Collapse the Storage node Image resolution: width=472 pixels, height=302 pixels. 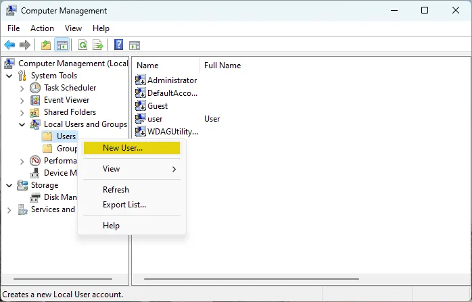click(9, 185)
